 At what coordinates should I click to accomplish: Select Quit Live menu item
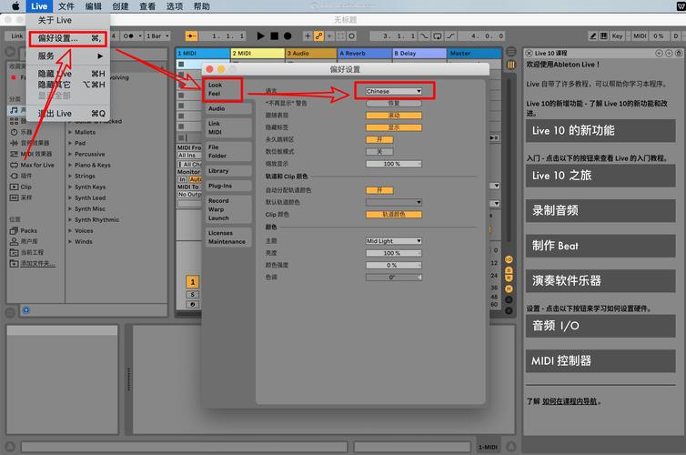click(68, 114)
